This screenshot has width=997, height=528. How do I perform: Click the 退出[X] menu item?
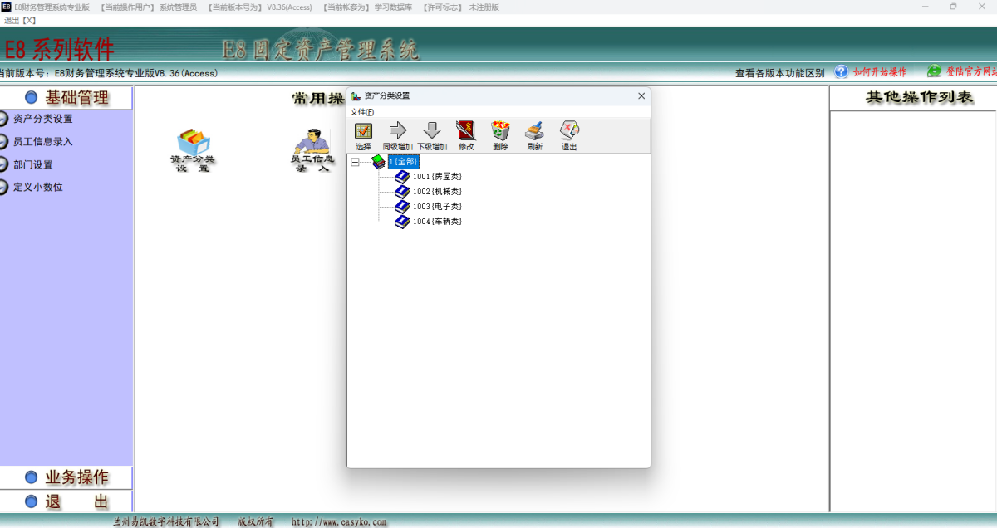coord(20,20)
